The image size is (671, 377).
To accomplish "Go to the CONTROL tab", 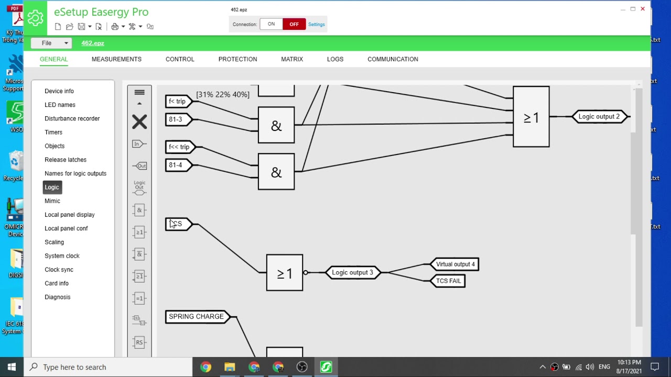I will (x=180, y=59).
